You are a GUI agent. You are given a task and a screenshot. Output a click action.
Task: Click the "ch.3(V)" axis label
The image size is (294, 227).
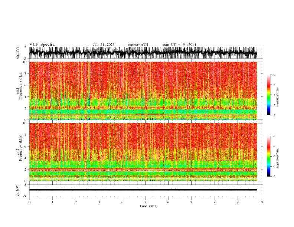tap(18, 190)
